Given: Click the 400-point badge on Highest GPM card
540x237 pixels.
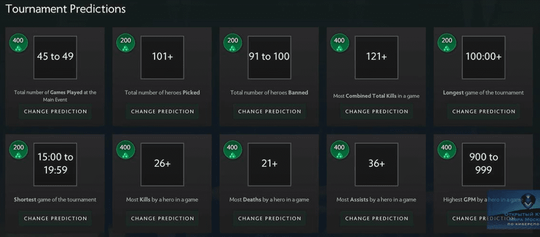Looking at the screenshot, I should (x=447, y=150).
